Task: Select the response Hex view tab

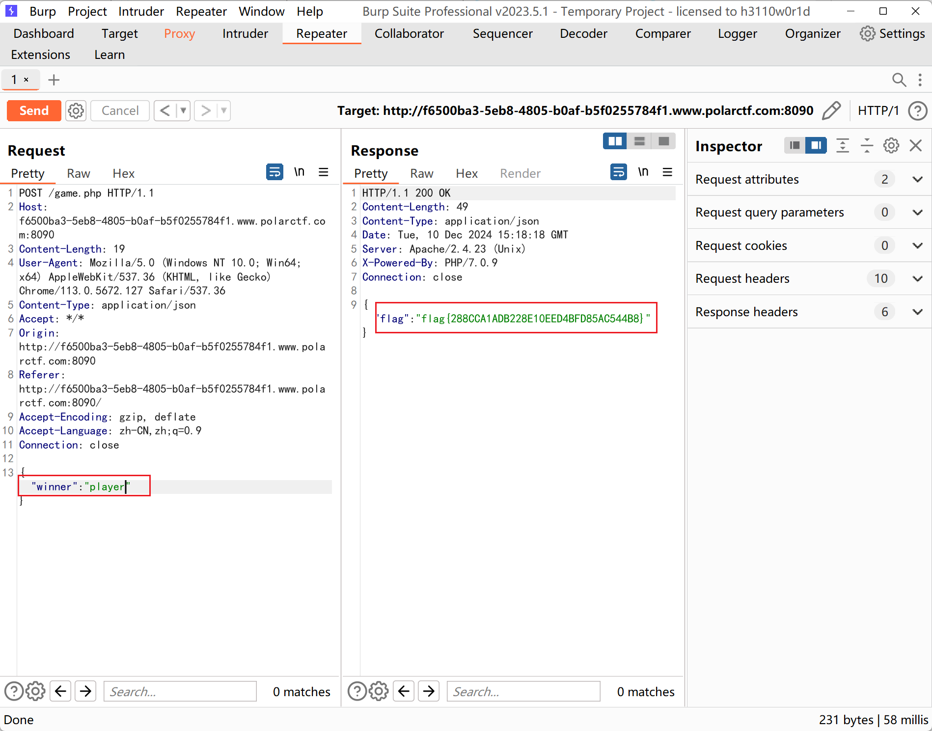Action: pyautogui.click(x=466, y=173)
